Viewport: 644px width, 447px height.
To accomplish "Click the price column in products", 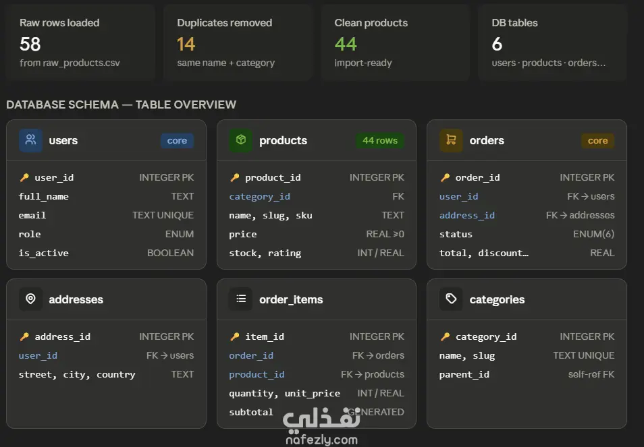I will 243,234.
